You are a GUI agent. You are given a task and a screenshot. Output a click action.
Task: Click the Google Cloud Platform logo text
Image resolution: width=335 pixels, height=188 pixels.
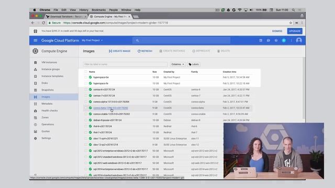(60, 40)
